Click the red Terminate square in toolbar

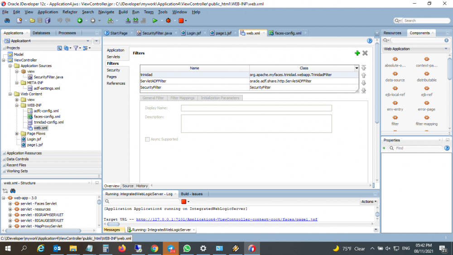(181, 20)
